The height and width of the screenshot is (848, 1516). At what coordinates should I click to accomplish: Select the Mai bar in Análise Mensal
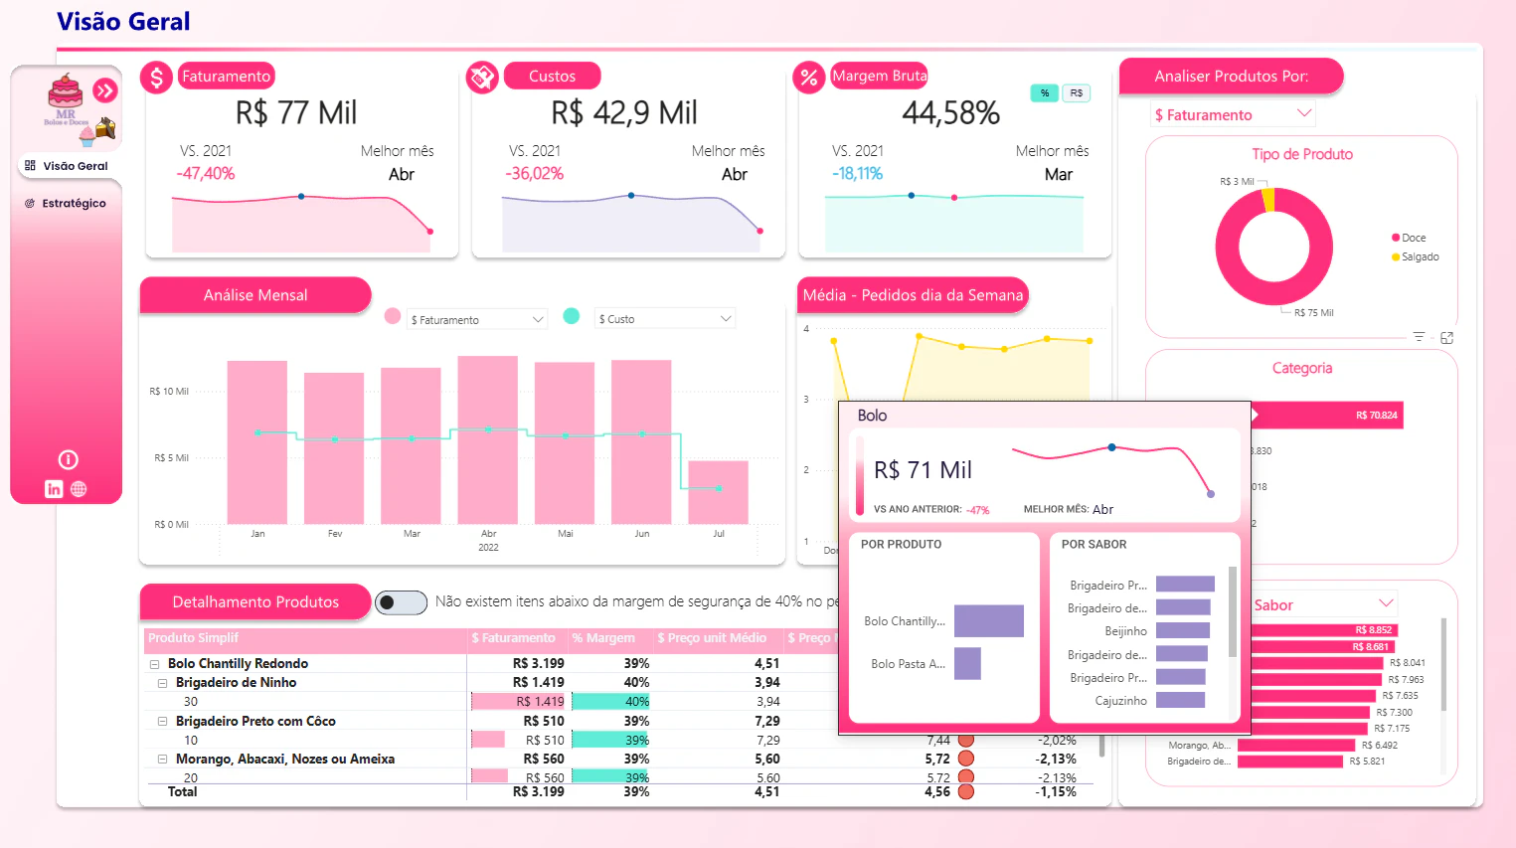click(x=565, y=443)
